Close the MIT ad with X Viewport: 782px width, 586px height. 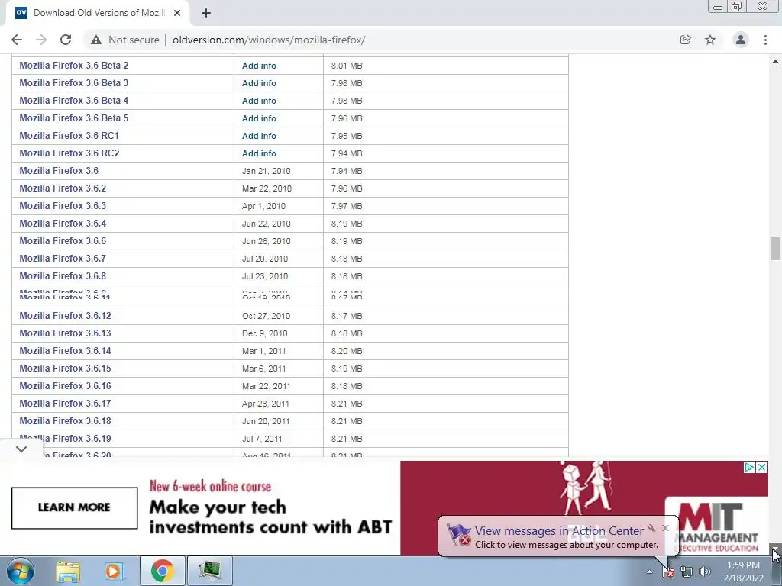[762, 468]
